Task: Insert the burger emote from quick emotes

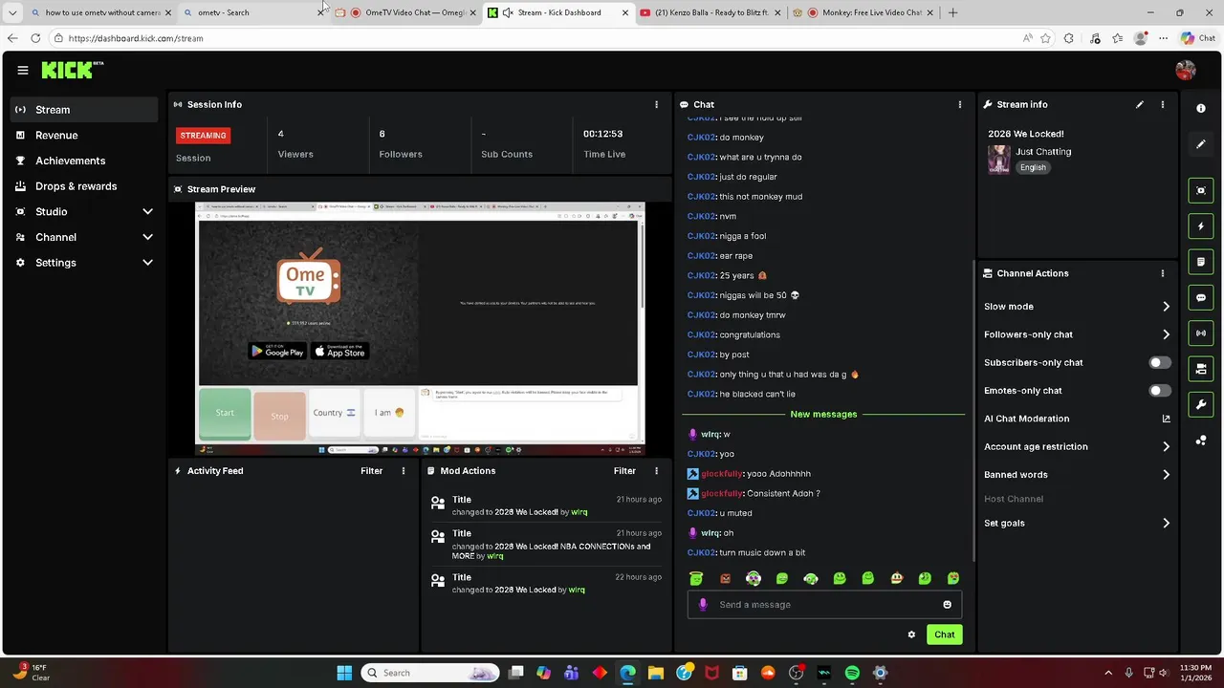Action: click(x=897, y=578)
